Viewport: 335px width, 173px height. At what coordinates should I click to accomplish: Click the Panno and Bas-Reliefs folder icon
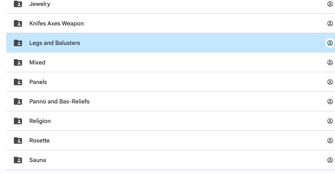18,101
